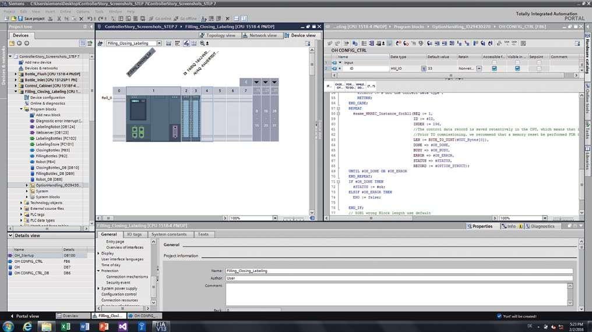
Task: Select OH_Startup row in Details view
Action: click(x=47, y=255)
